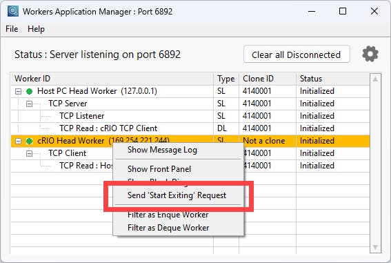Open the File menu

12,29
